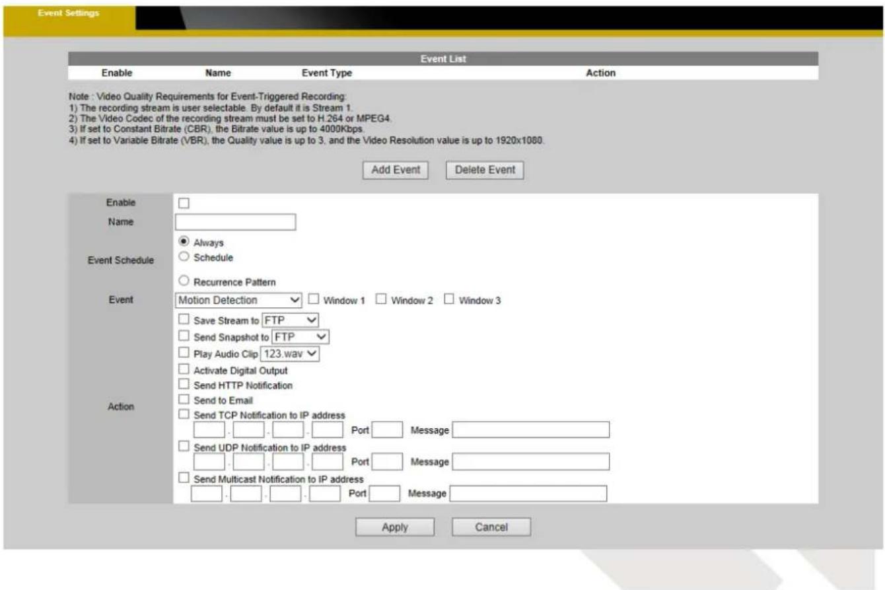The image size is (885, 590).
Task: Select the Schedule radio button
Action: (184, 256)
